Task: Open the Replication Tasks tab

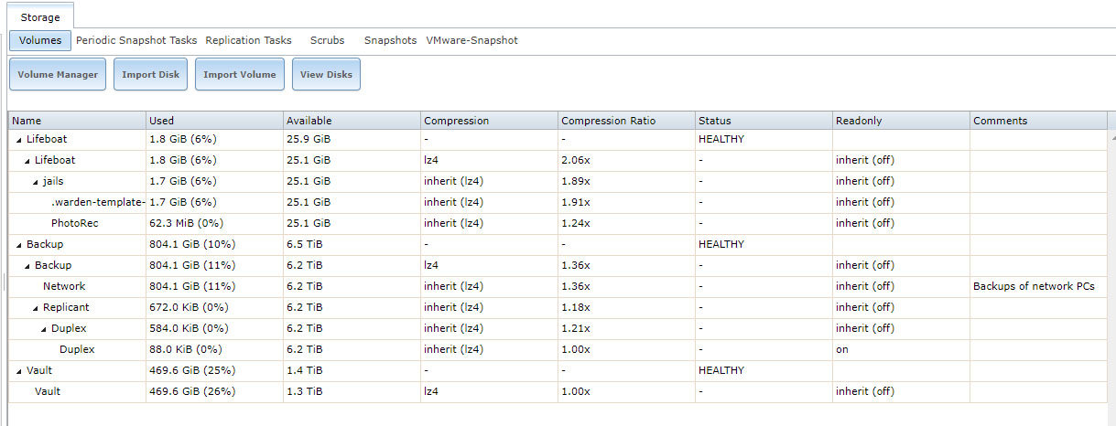Action: point(248,40)
